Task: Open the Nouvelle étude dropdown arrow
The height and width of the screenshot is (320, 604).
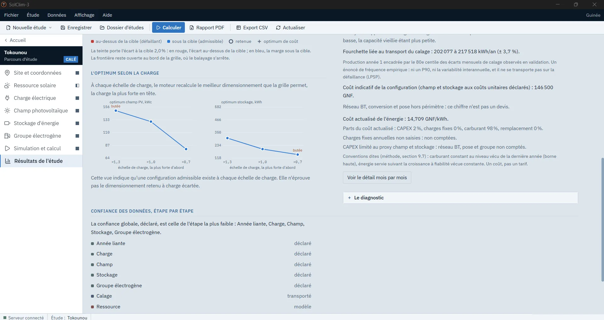Action: point(50,28)
